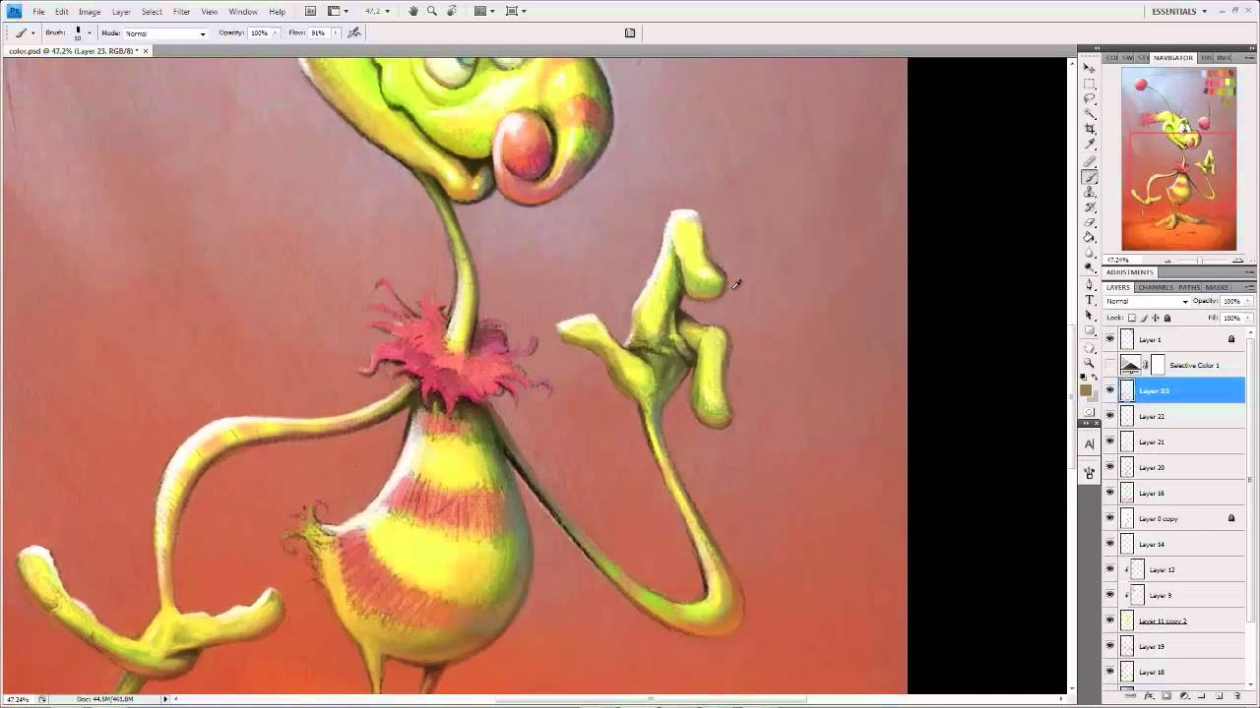Hide Layer 22 visibility eye
The height and width of the screenshot is (708, 1260).
click(x=1110, y=416)
